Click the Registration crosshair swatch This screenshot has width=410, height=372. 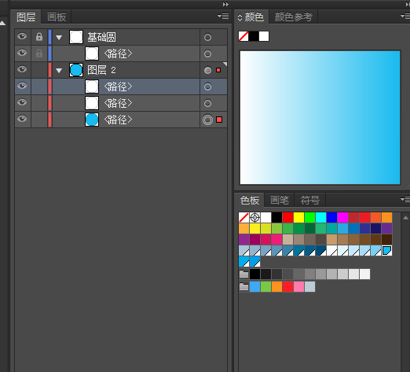click(254, 218)
